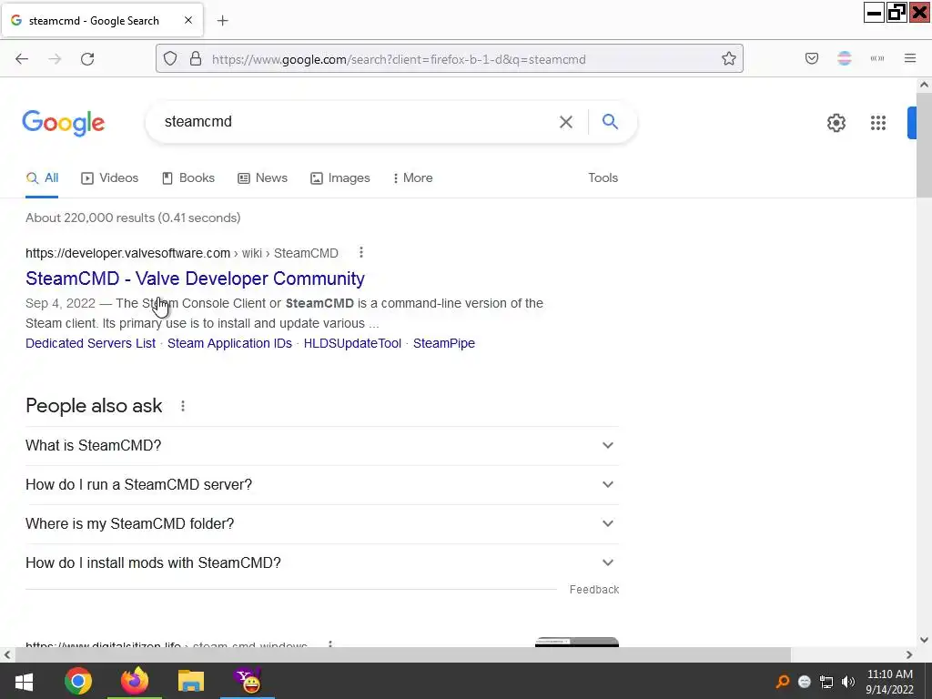Image resolution: width=932 pixels, height=699 pixels.
Task: Open options dots beside valvesoftware result
Action: (x=360, y=253)
